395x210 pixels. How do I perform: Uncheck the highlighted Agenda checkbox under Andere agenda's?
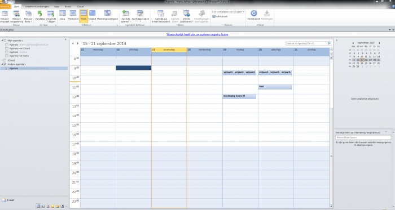click(x=7, y=68)
